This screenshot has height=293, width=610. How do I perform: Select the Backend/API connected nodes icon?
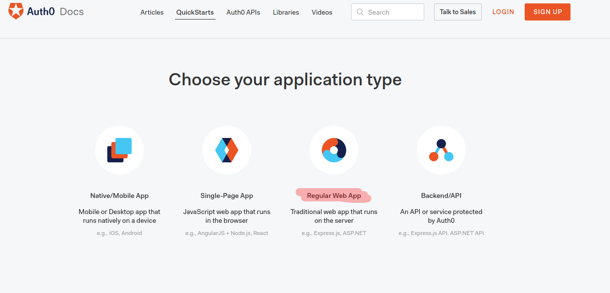point(441,150)
